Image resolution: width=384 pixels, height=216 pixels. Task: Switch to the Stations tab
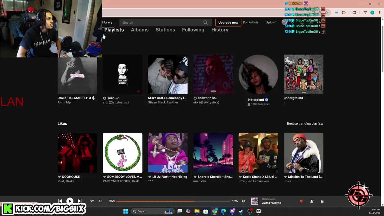165,30
